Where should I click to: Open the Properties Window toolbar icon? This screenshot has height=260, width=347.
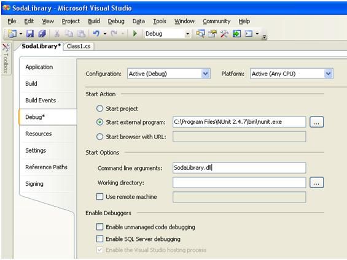pos(212,34)
